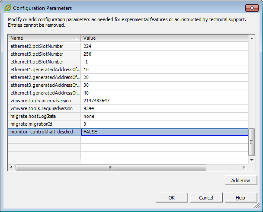The image size is (263, 212).
Task: Click the Add Row button
Action: click(x=241, y=180)
